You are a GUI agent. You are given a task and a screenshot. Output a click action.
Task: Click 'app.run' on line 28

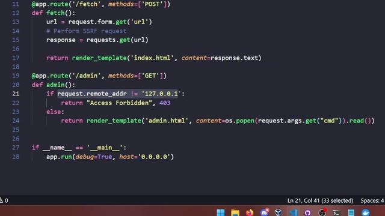click(x=59, y=157)
